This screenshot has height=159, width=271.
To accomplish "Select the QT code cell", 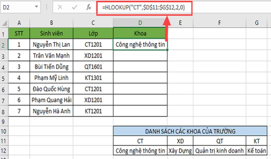I will point(219,141).
